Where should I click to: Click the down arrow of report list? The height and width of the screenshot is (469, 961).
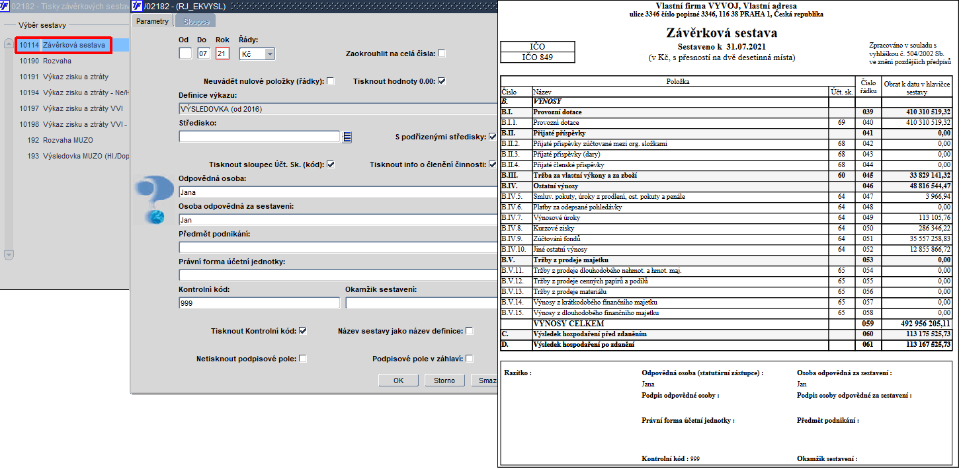click(x=9, y=255)
